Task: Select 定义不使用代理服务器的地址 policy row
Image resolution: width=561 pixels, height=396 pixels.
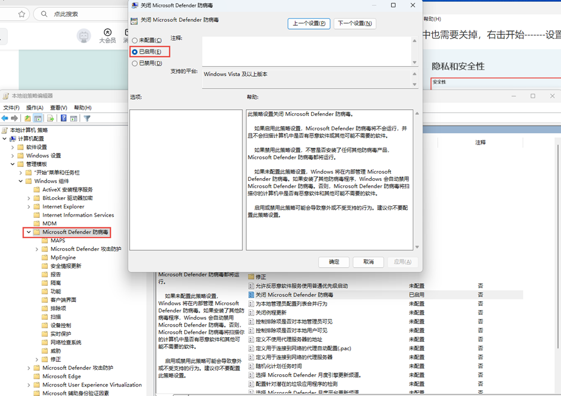Action: click(385, 339)
